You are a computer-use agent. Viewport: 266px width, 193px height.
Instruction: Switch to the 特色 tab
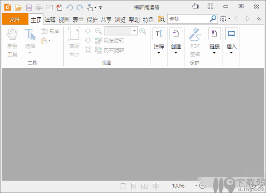148,19
